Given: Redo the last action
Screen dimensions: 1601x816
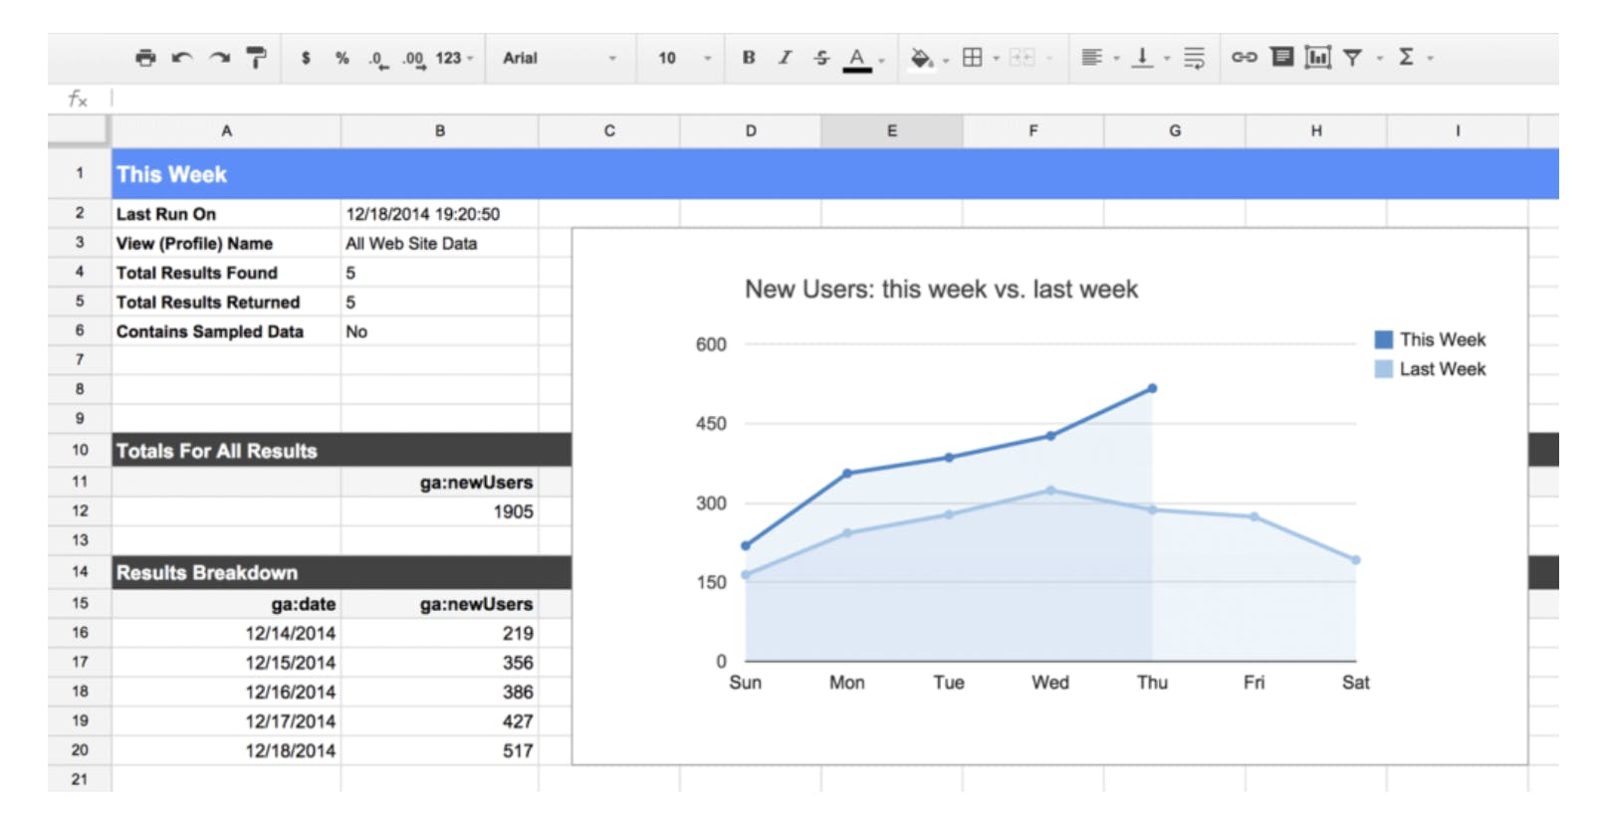Looking at the screenshot, I should click(x=219, y=58).
